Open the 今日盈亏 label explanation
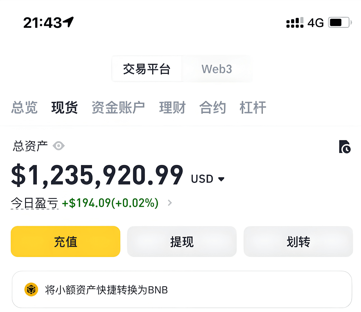Screen dimensions: 361x312 35,203
